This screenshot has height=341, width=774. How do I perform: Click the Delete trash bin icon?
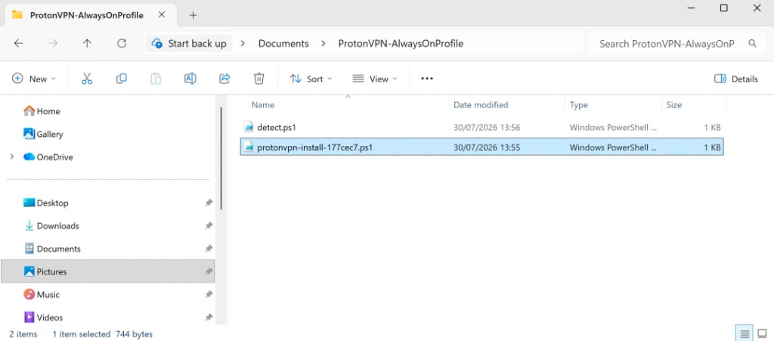pos(259,79)
